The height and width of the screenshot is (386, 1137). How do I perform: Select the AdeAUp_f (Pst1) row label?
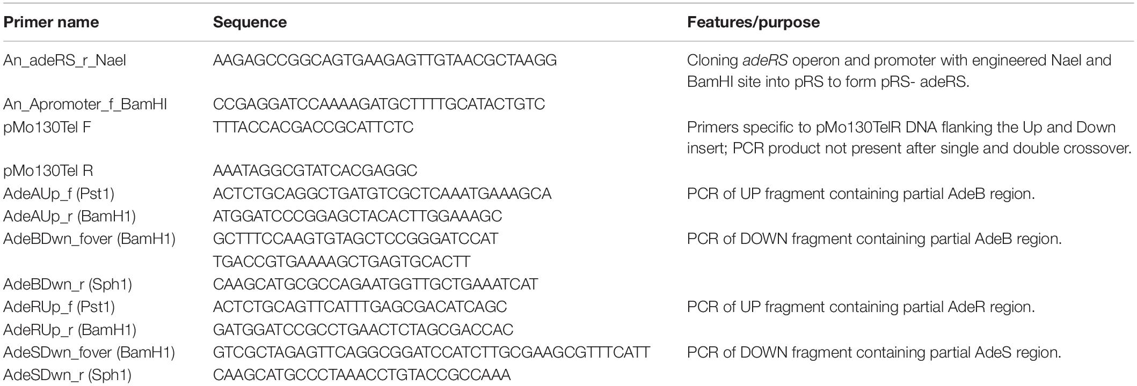[x=59, y=194]
